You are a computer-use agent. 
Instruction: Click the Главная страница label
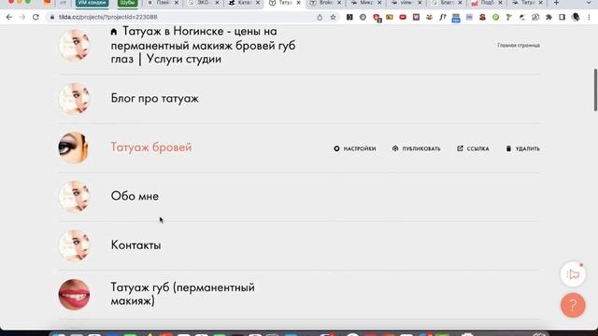click(x=519, y=46)
